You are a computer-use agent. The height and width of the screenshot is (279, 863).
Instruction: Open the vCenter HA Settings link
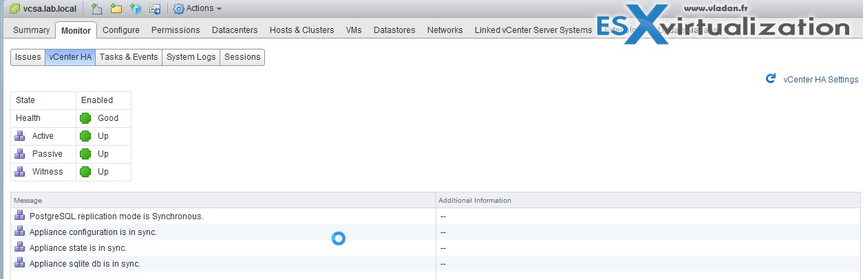821,80
